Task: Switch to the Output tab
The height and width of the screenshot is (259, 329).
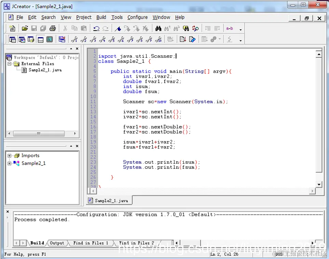Action: click(57, 243)
